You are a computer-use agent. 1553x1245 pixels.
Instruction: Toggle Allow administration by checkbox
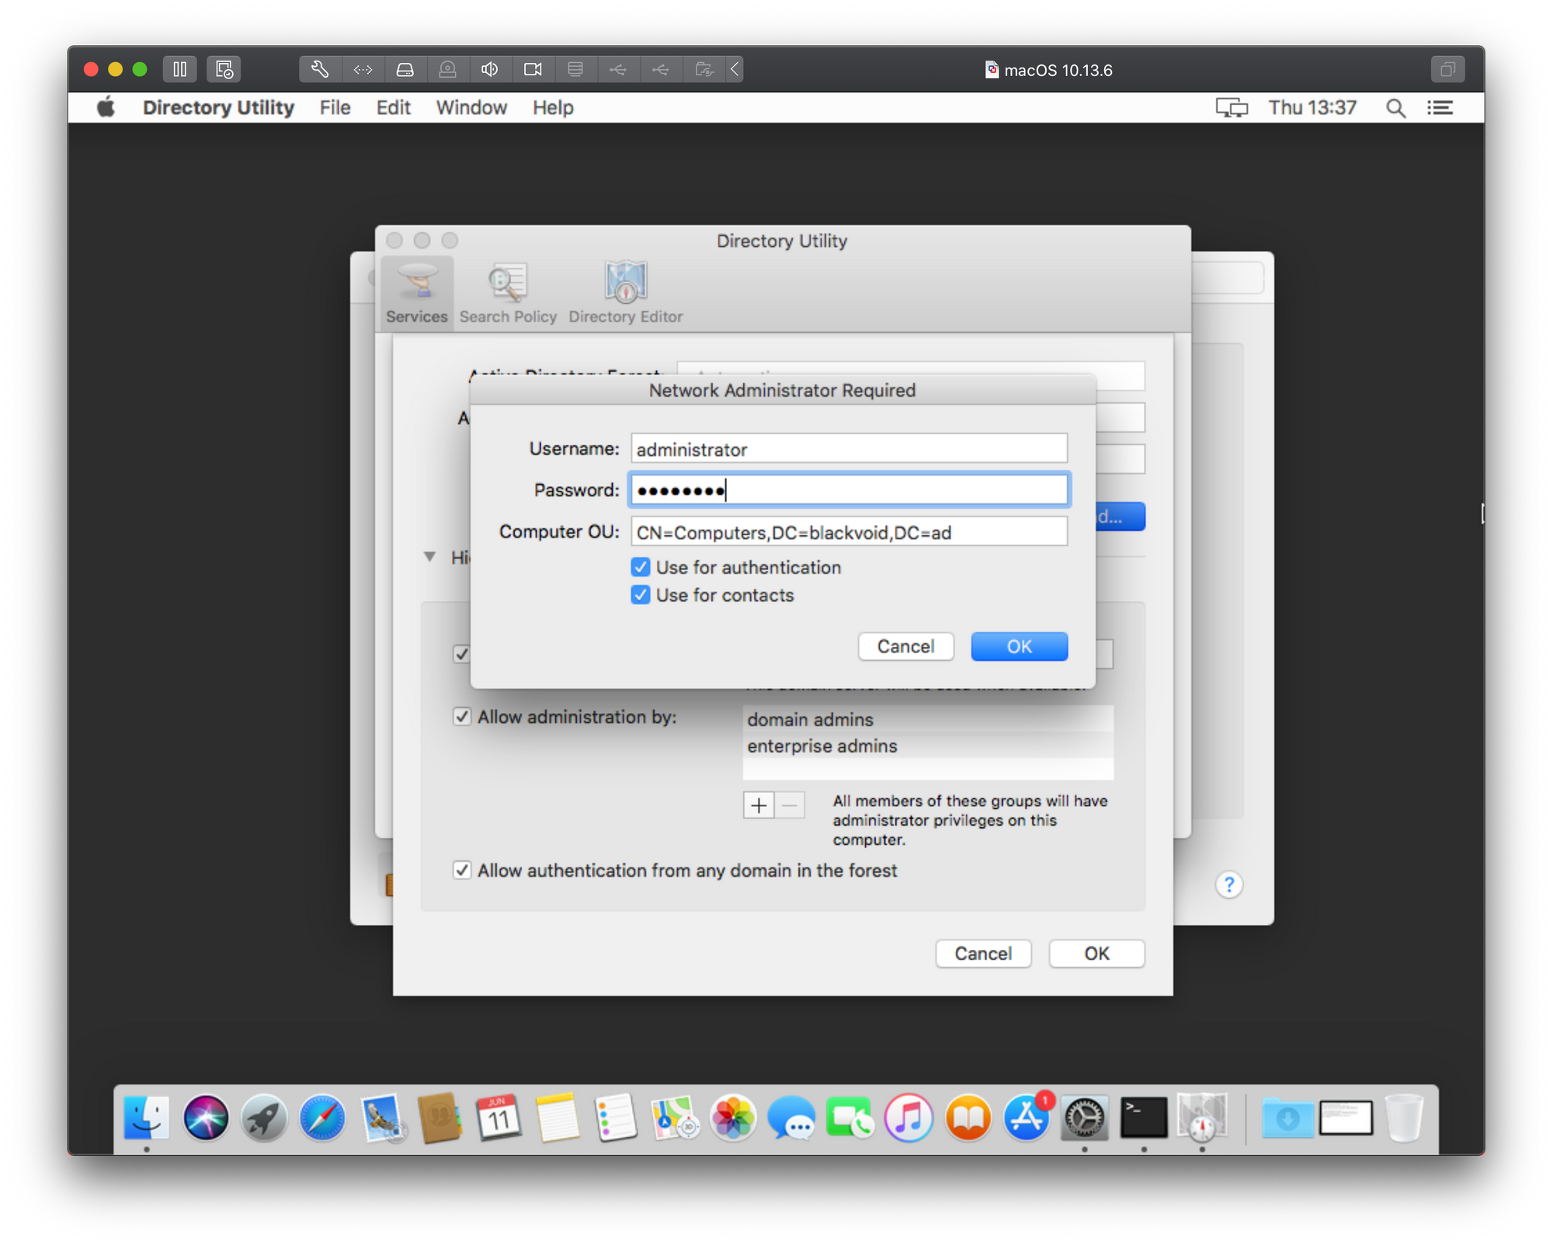coord(462,717)
